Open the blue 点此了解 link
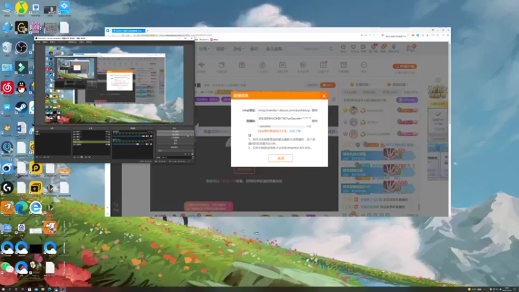Viewport: 519px width, 292px height. (295, 131)
